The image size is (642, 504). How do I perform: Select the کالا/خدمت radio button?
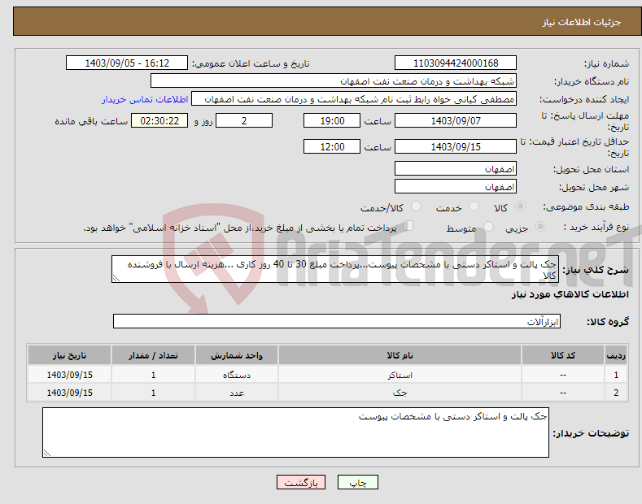click(416, 206)
